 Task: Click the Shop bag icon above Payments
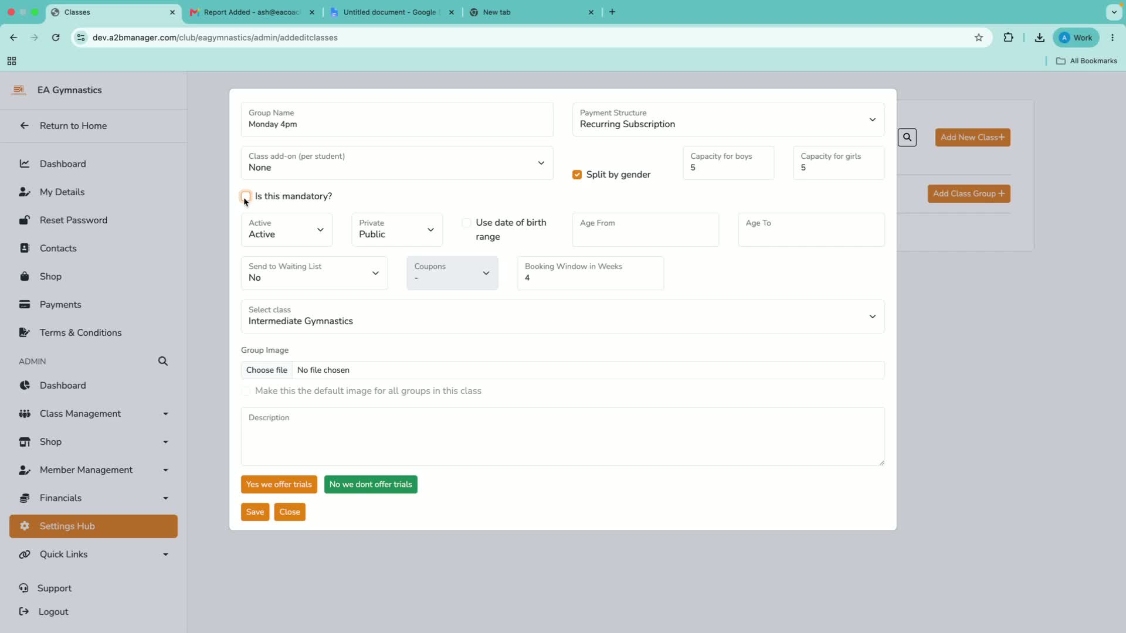pos(24,276)
